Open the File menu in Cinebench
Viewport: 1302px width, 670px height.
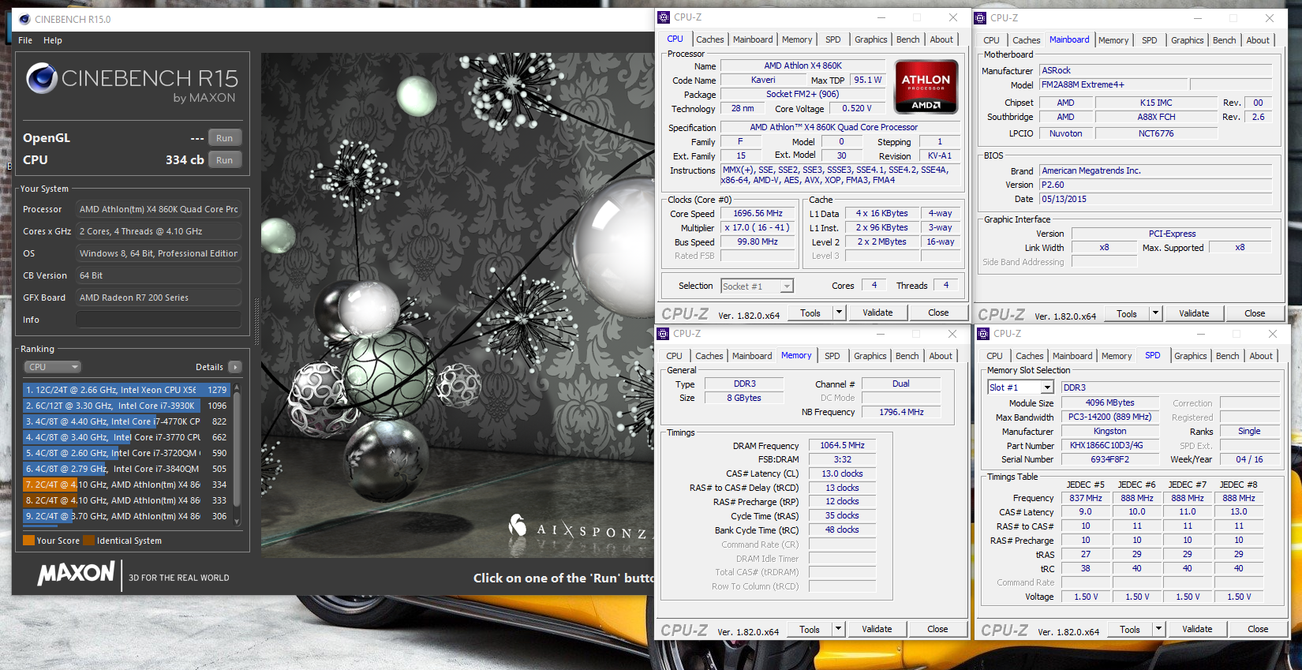pyautogui.click(x=25, y=40)
